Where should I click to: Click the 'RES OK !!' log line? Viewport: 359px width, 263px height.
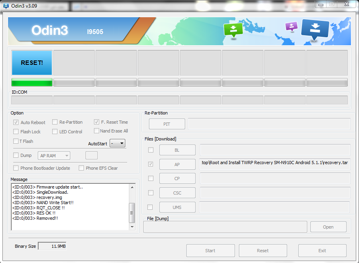click(x=34, y=213)
